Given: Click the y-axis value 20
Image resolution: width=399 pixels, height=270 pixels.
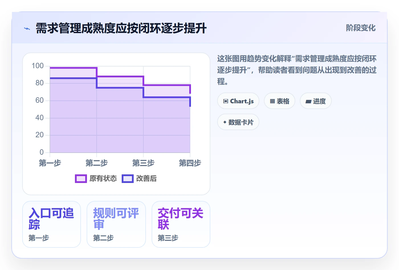Looking at the screenshot, I should click(40, 135).
